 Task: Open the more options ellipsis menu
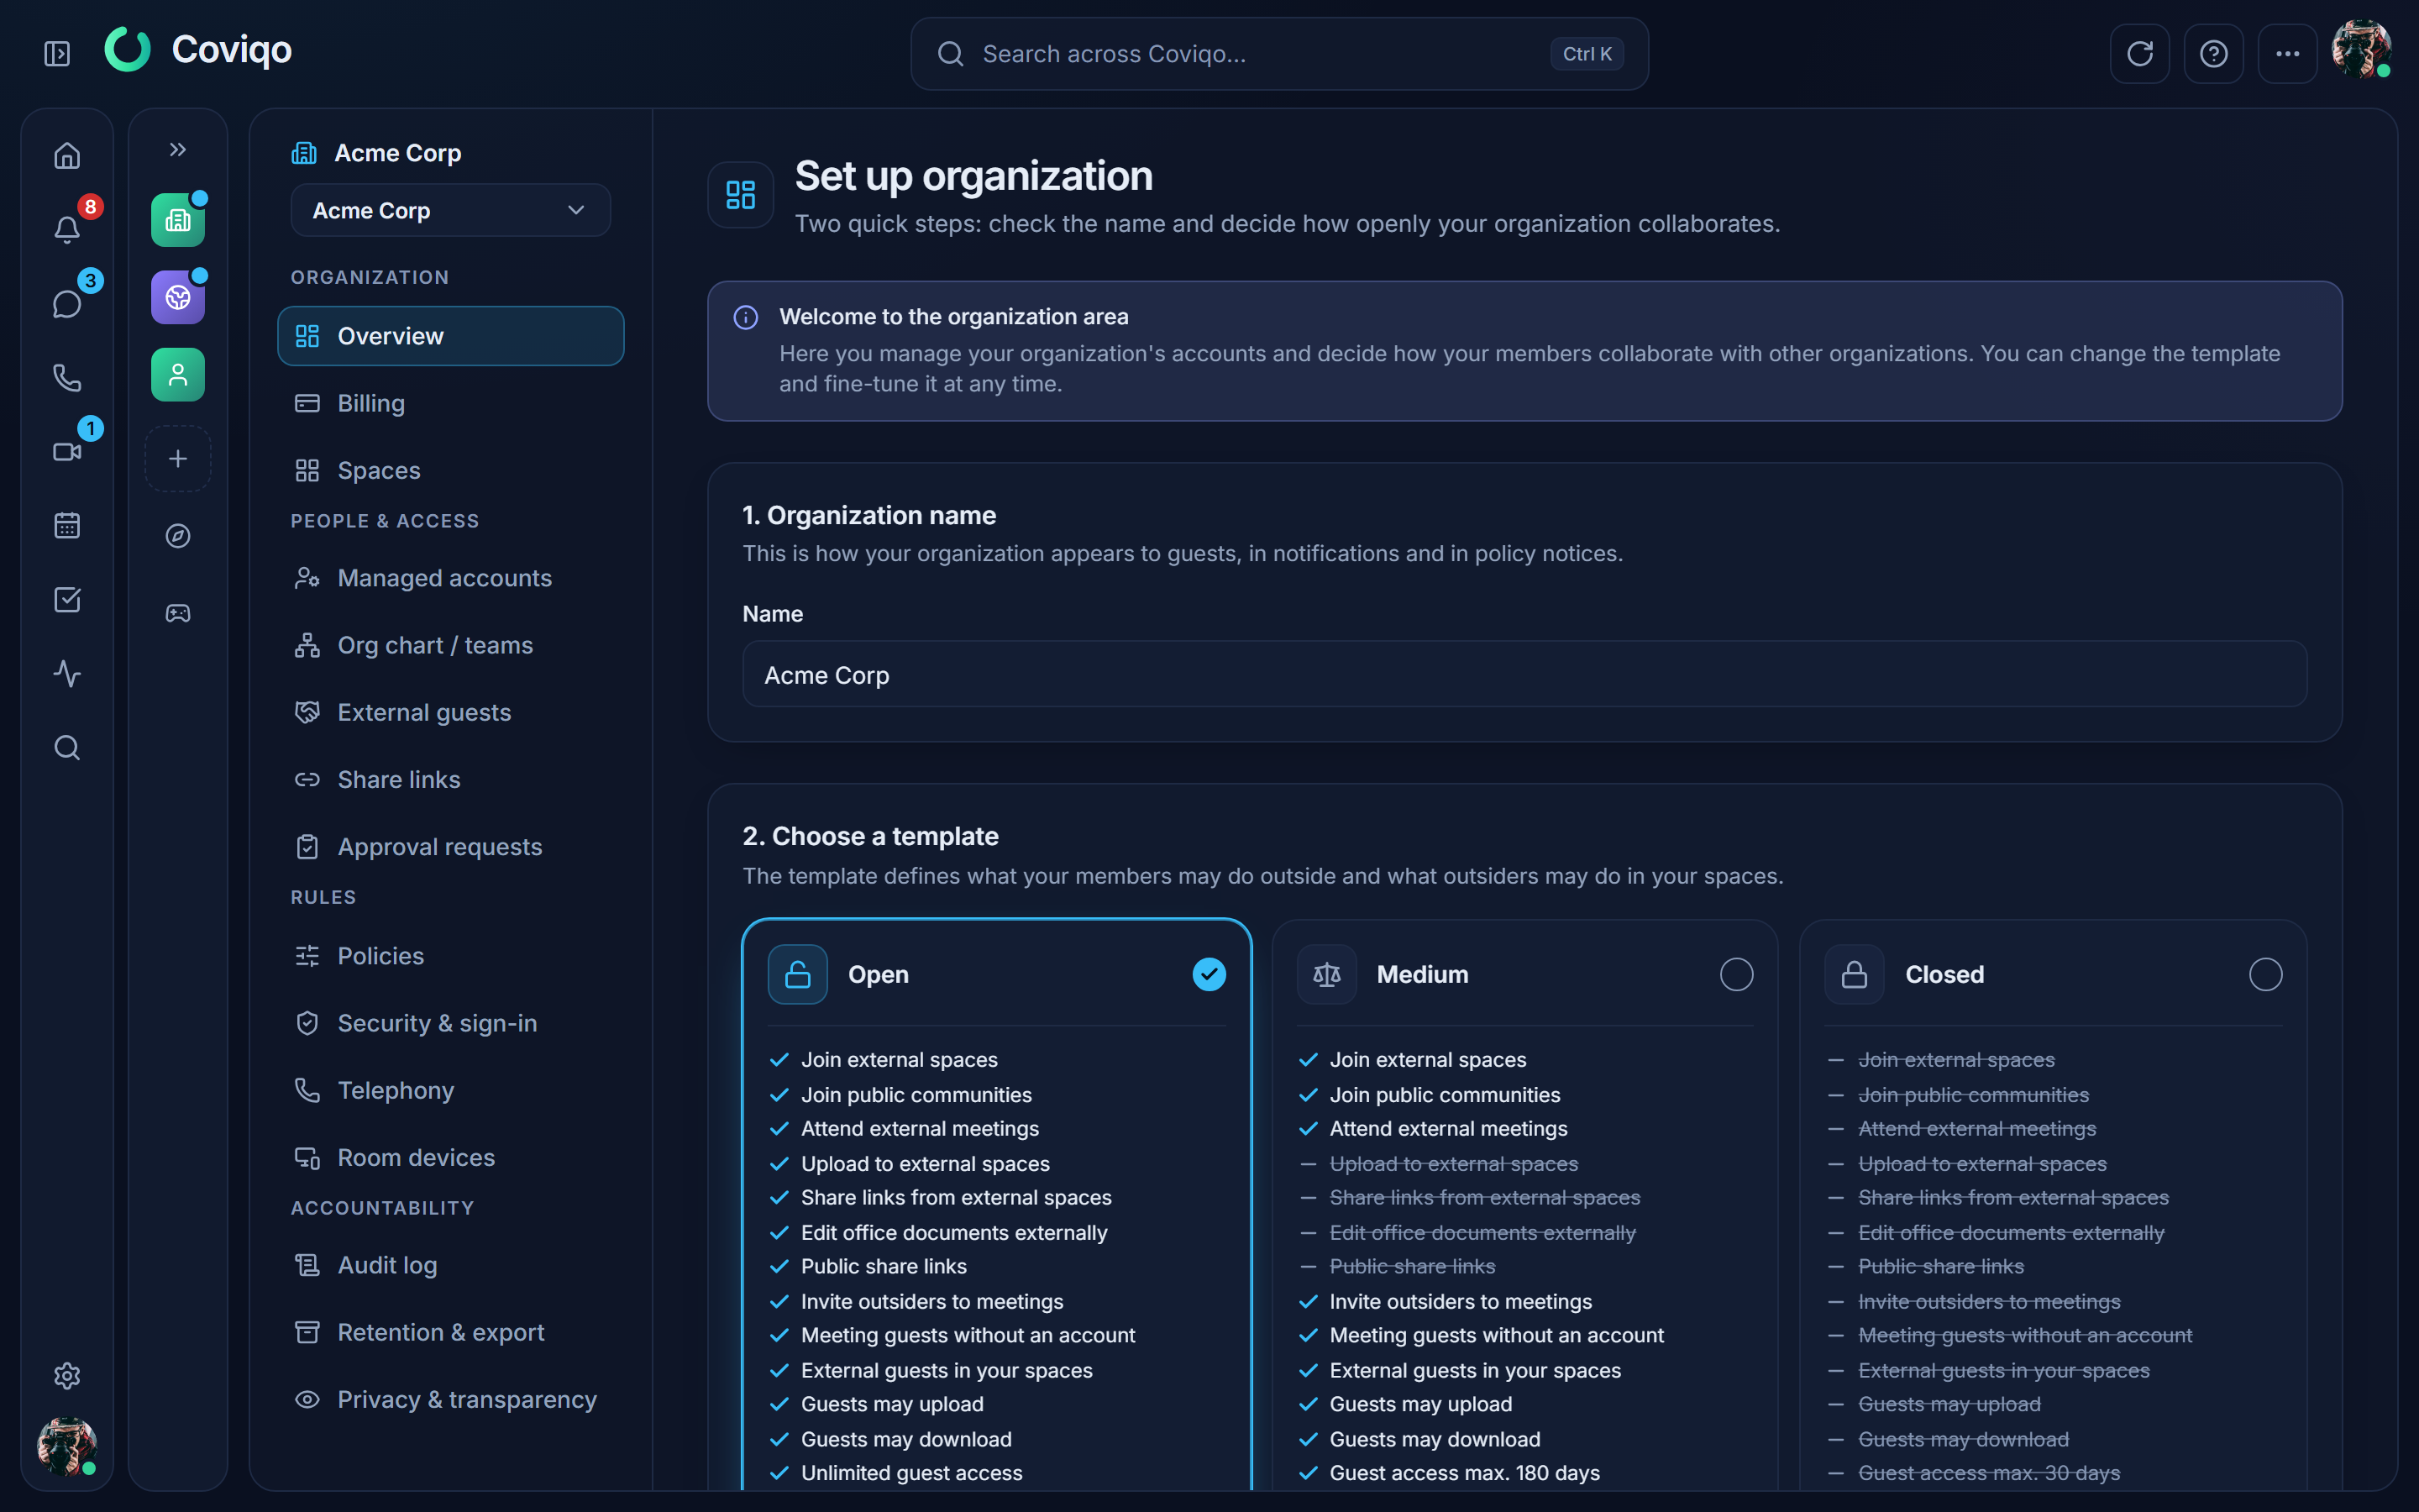tap(2287, 54)
